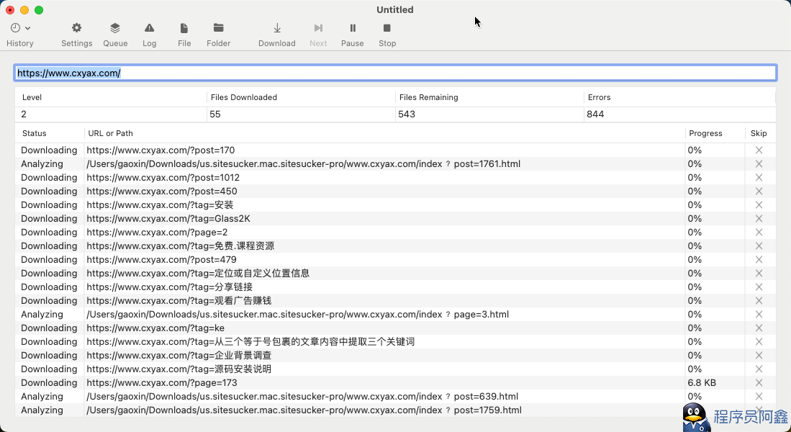The image size is (791, 432).
Task: Skip download of ?page=2
Action: pos(758,232)
